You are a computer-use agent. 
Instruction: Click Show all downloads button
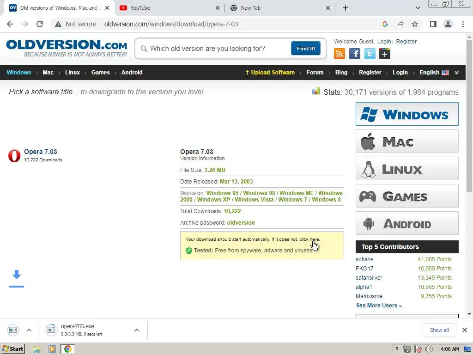point(439,330)
